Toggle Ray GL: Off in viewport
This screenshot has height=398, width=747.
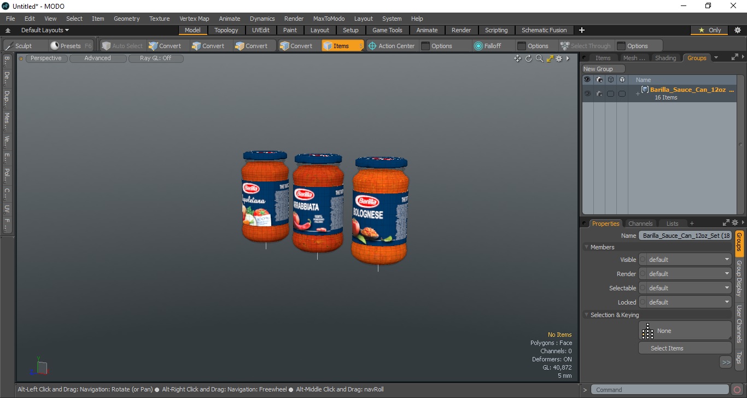156,58
